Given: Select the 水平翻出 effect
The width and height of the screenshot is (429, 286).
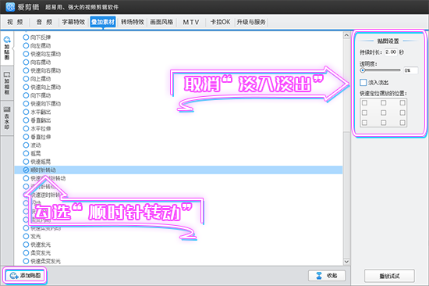Looking at the screenshot, I should click(x=37, y=112).
